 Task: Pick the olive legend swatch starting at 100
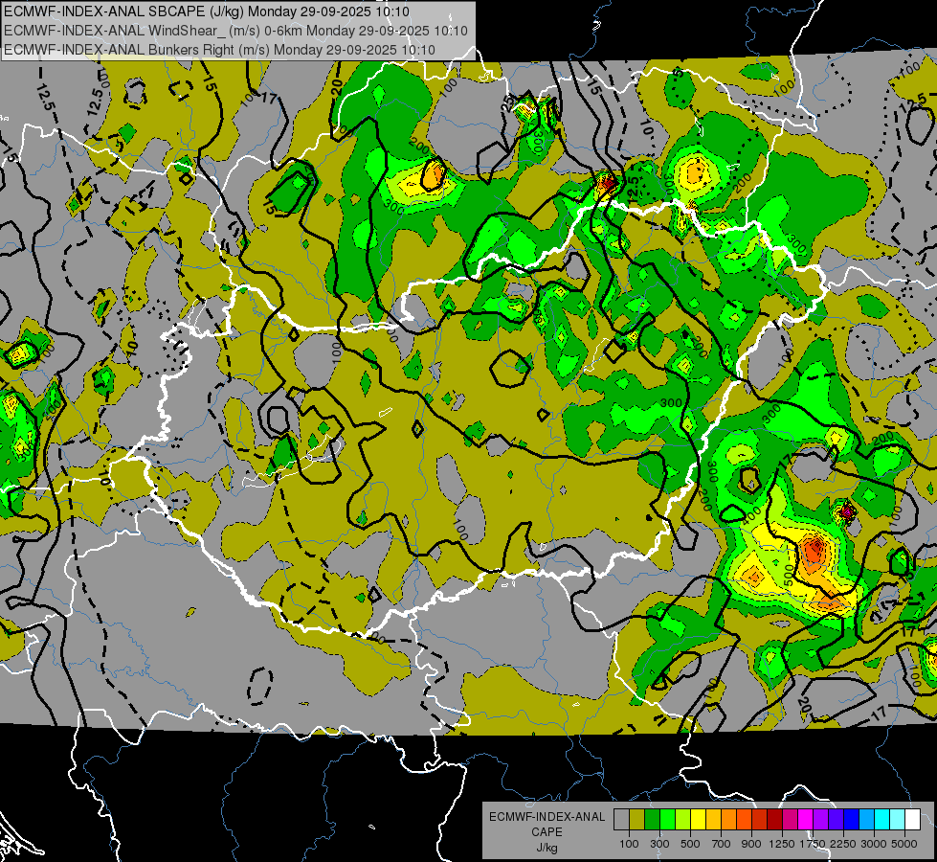pyautogui.click(x=636, y=820)
